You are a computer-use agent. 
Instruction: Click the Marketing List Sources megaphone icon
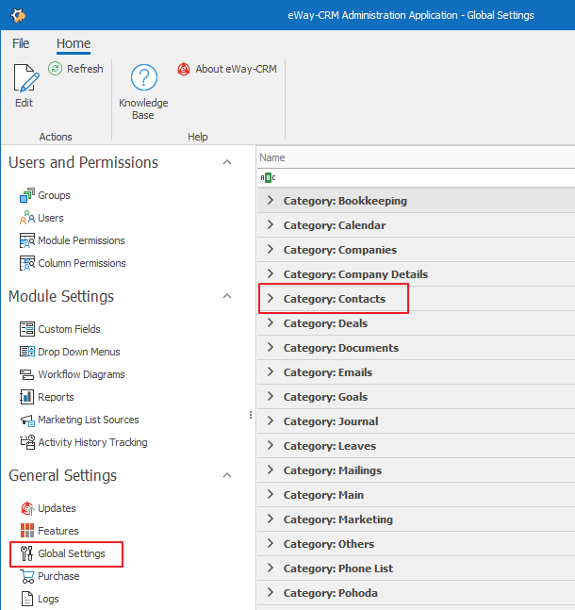click(x=27, y=420)
